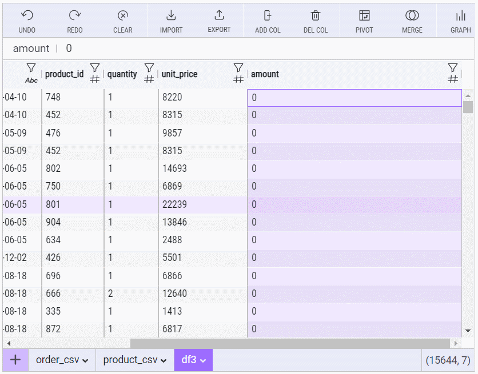Delete column using Del Col trash icon

[x=316, y=16]
